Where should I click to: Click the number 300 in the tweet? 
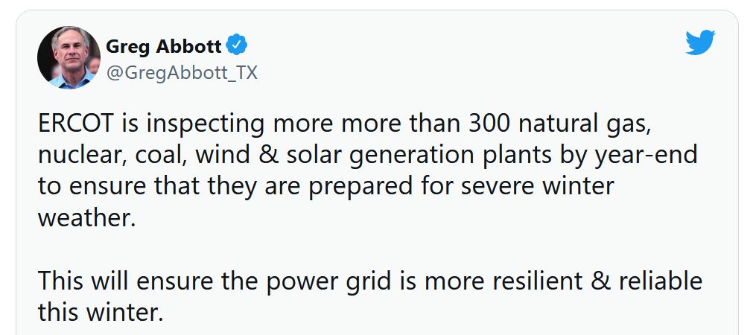tap(489, 124)
